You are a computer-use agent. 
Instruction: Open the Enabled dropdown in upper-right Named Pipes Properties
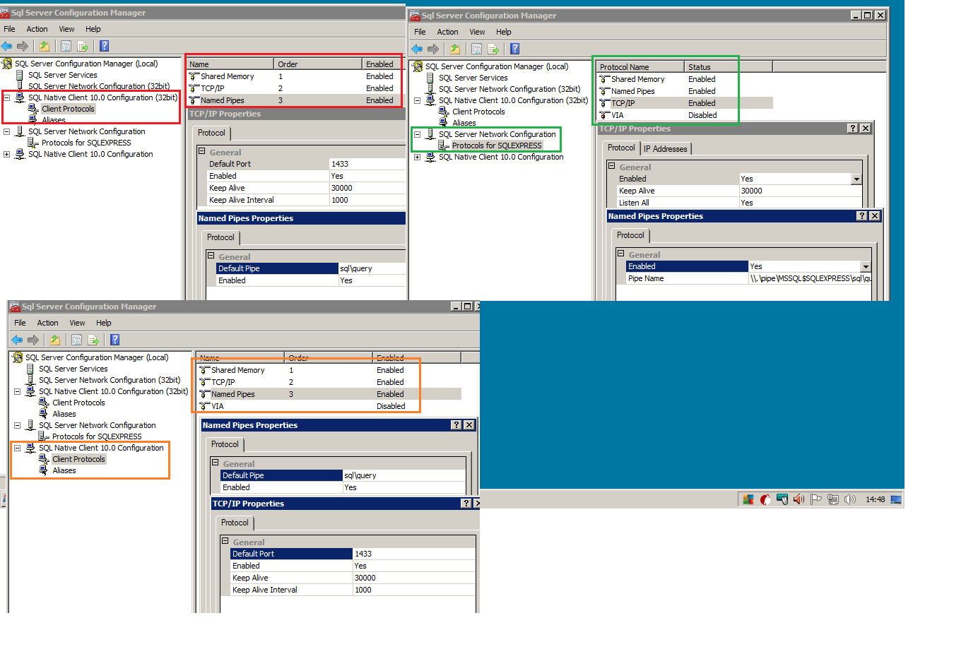click(x=866, y=267)
